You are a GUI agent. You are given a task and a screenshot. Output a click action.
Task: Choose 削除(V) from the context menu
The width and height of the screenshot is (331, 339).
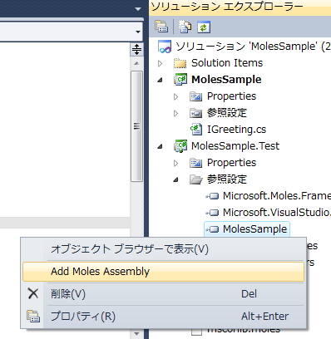[x=163, y=294]
